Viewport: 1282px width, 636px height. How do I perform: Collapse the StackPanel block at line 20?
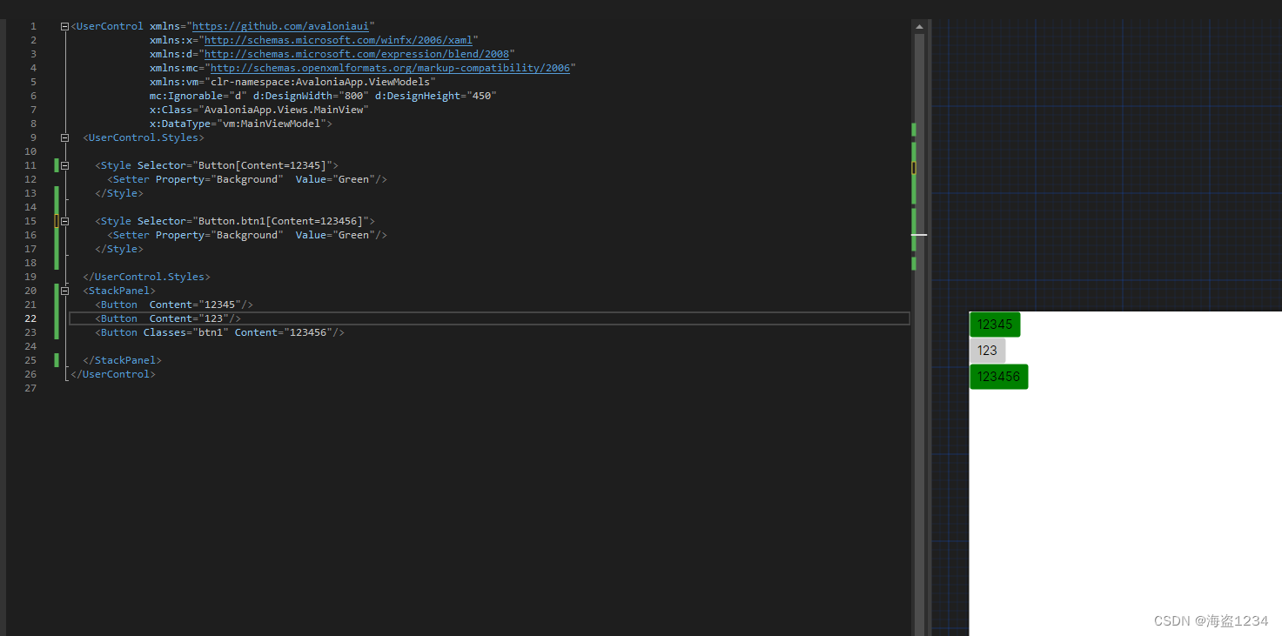(64, 291)
